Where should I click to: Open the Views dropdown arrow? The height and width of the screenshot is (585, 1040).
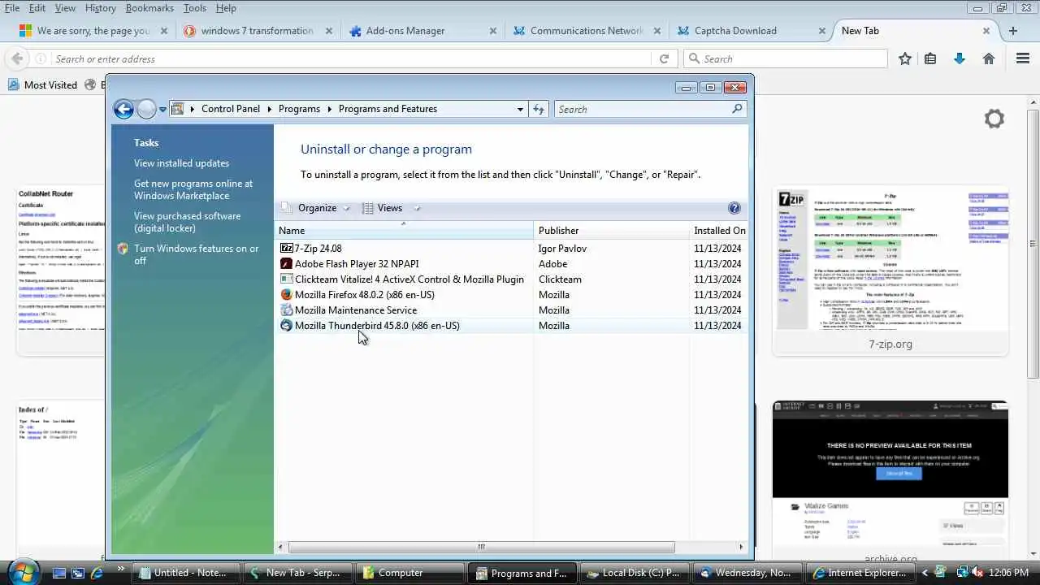(416, 208)
